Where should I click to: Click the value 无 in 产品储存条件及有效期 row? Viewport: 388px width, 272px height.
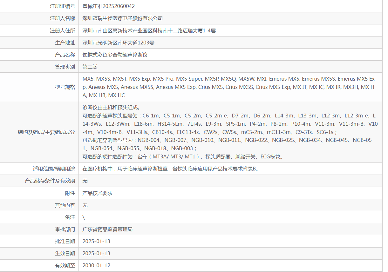point(85,181)
